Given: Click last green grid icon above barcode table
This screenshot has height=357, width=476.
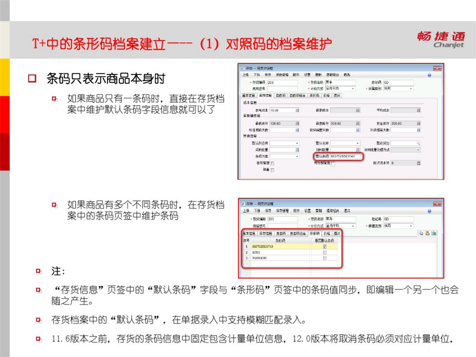Looking at the screenshot, I should pos(434,233).
